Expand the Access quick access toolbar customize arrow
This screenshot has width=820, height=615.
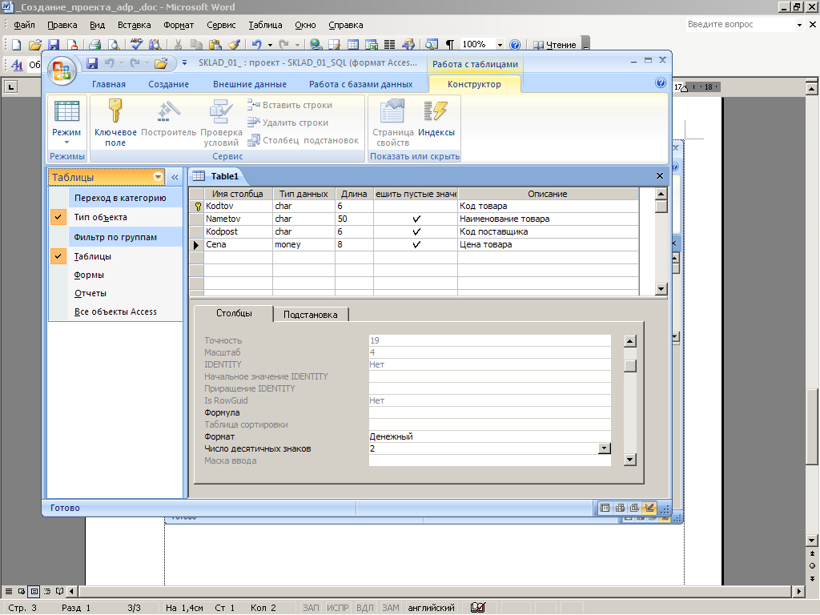click(184, 63)
